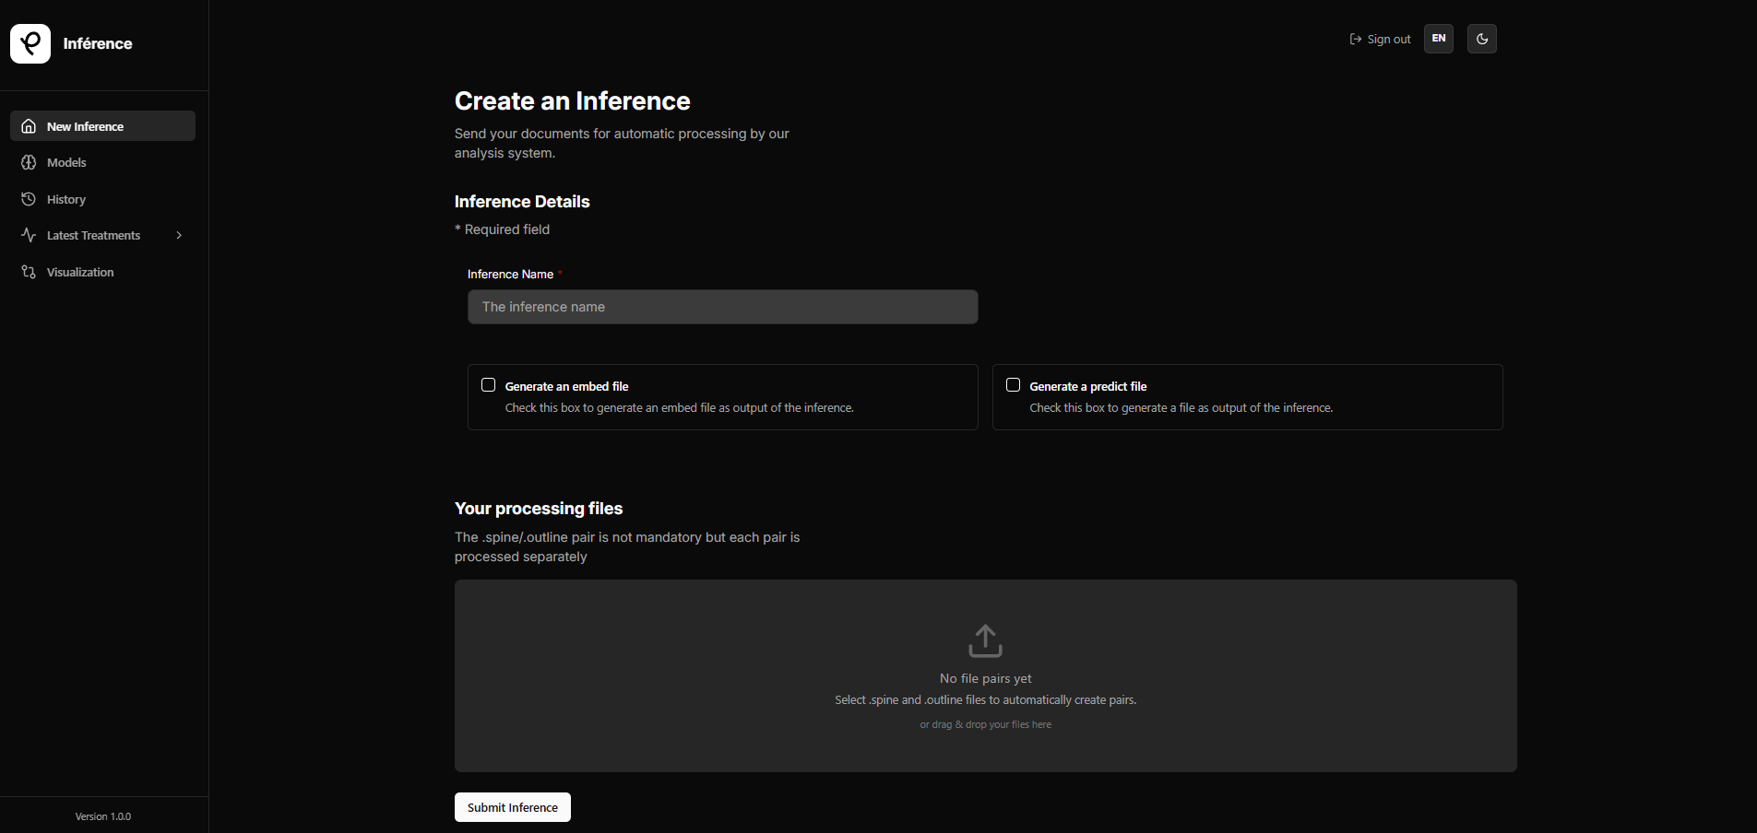
Task: Click the brain icon beside Models
Action: click(29, 162)
